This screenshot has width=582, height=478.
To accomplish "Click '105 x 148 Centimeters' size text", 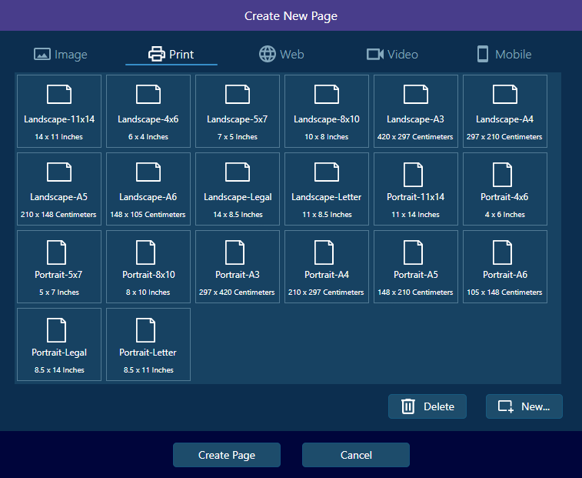I will click(504, 292).
